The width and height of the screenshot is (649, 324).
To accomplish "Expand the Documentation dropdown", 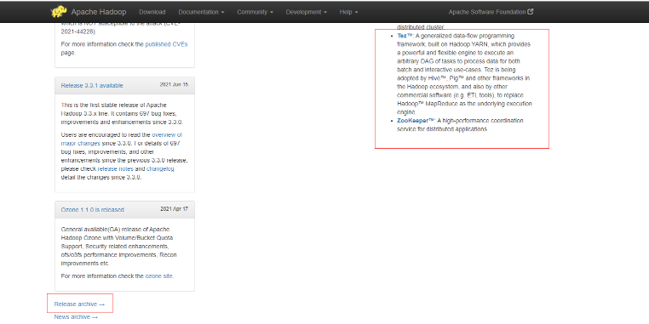I will point(201,12).
